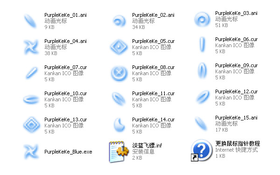Click the PurpleKeKe_02.ani swirl icon
This screenshot has height=175, width=280.
point(119,21)
